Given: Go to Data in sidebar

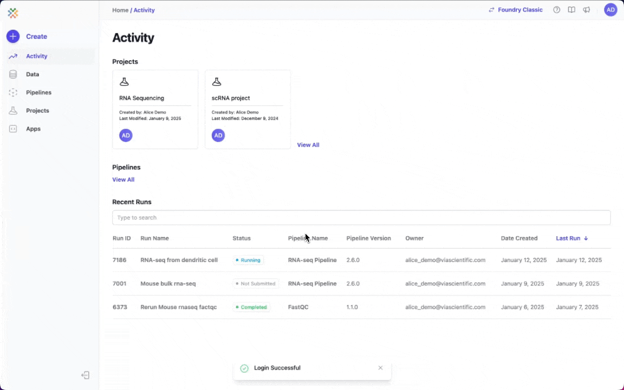Looking at the screenshot, I should pos(32,74).
